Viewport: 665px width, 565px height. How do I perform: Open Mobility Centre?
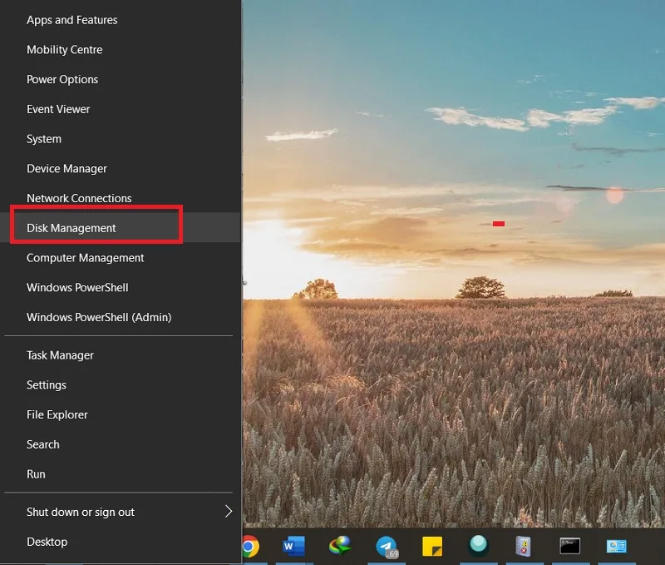click(121, 50)
